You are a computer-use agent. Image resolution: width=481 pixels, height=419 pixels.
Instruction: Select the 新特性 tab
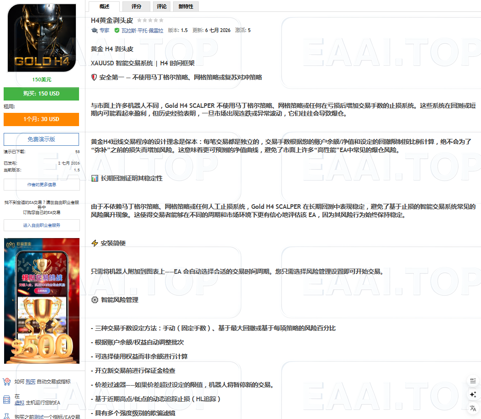point(185,6)
